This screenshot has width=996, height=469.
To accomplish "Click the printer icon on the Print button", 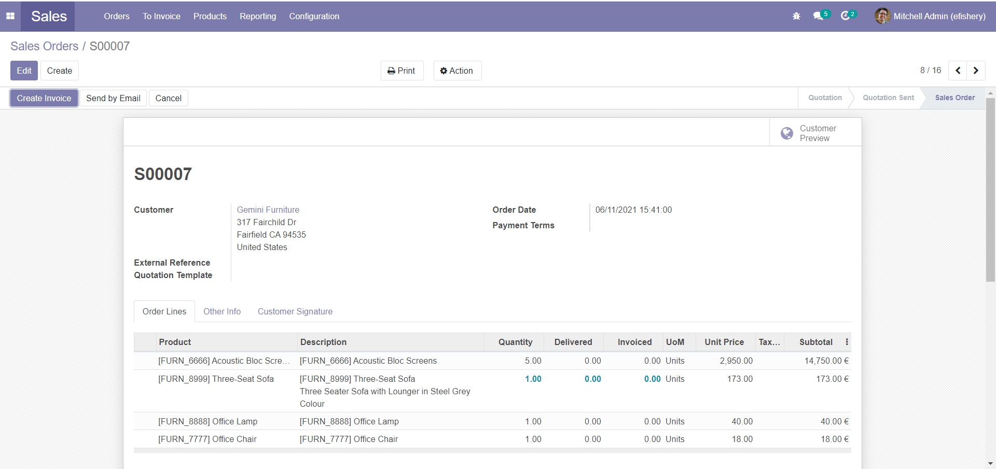I will pos(391,71).
